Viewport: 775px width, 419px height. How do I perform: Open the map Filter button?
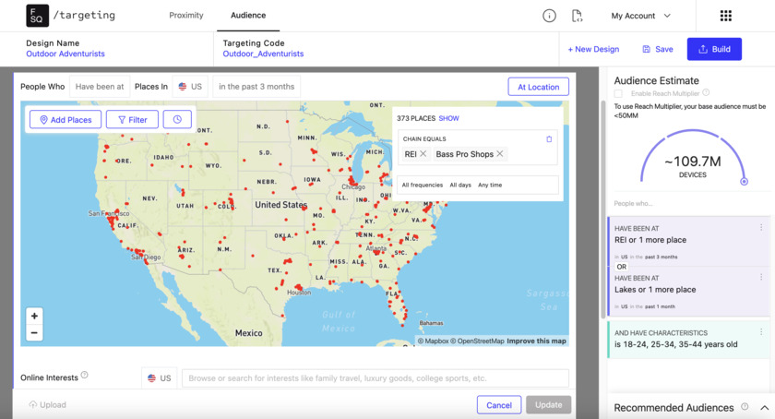tap(133, 120)
